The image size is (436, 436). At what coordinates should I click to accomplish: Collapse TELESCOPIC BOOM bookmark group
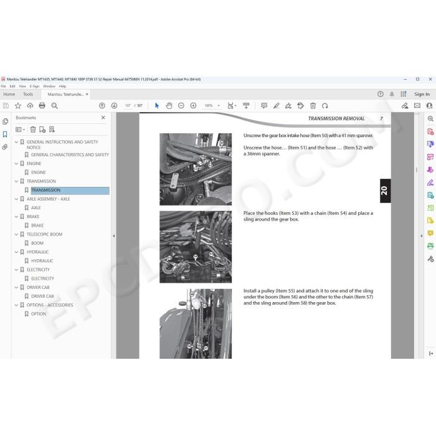pyautogui.click(x=16, y=234)
